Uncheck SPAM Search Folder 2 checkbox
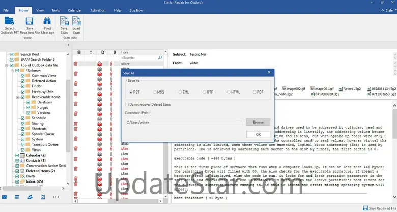The height and width of the screenshot is (212, 397). pos(11,59)
